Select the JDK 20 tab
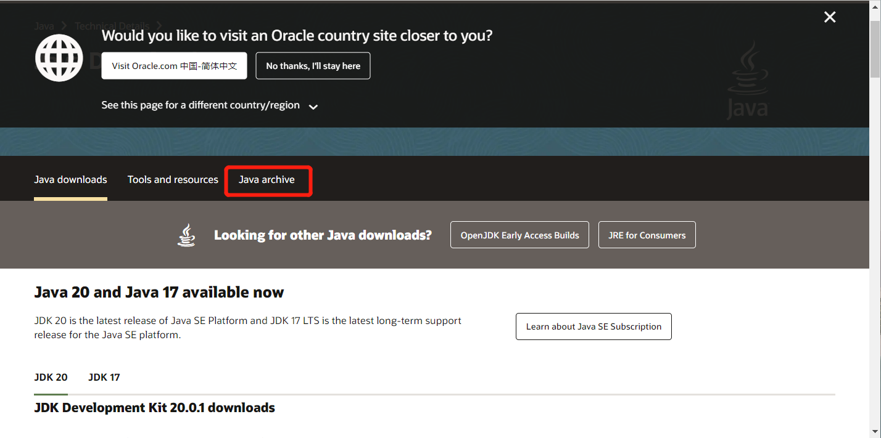Viewport: 881px width, 438px height. click(51, 377)
